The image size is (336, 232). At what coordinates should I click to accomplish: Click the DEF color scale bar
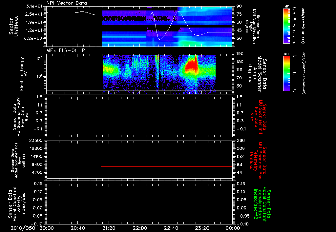[286, 73]
